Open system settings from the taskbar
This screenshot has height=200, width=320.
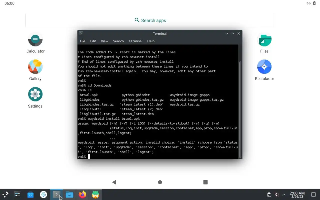point(17,194)
